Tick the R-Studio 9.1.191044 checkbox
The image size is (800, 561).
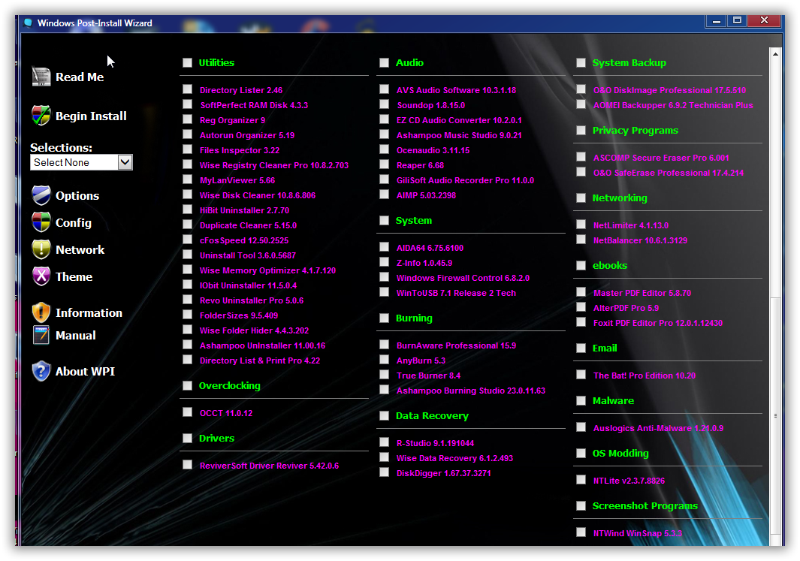pyautogui.click(x=384, y=442)
